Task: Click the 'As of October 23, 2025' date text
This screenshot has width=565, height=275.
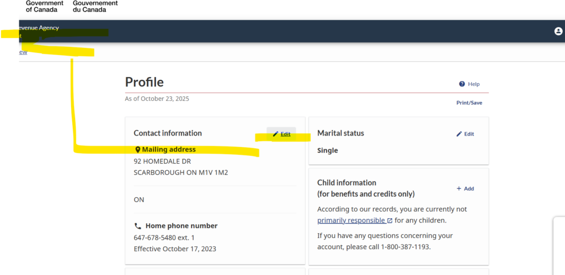Action: tap(157, 99)
